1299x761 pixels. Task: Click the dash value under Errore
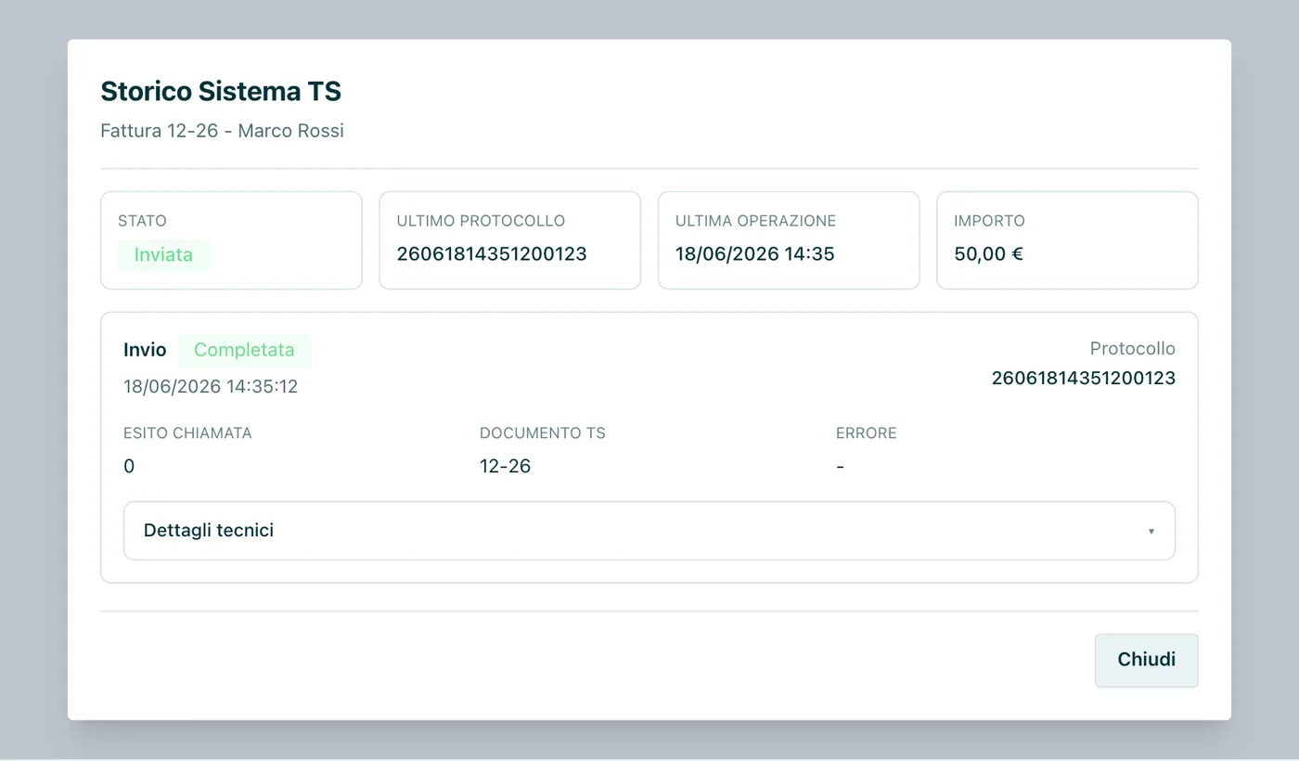click(840, 467)
